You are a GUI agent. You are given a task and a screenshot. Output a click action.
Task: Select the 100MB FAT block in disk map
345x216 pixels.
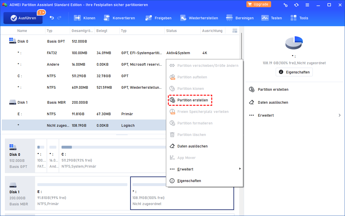pos(41,156)
